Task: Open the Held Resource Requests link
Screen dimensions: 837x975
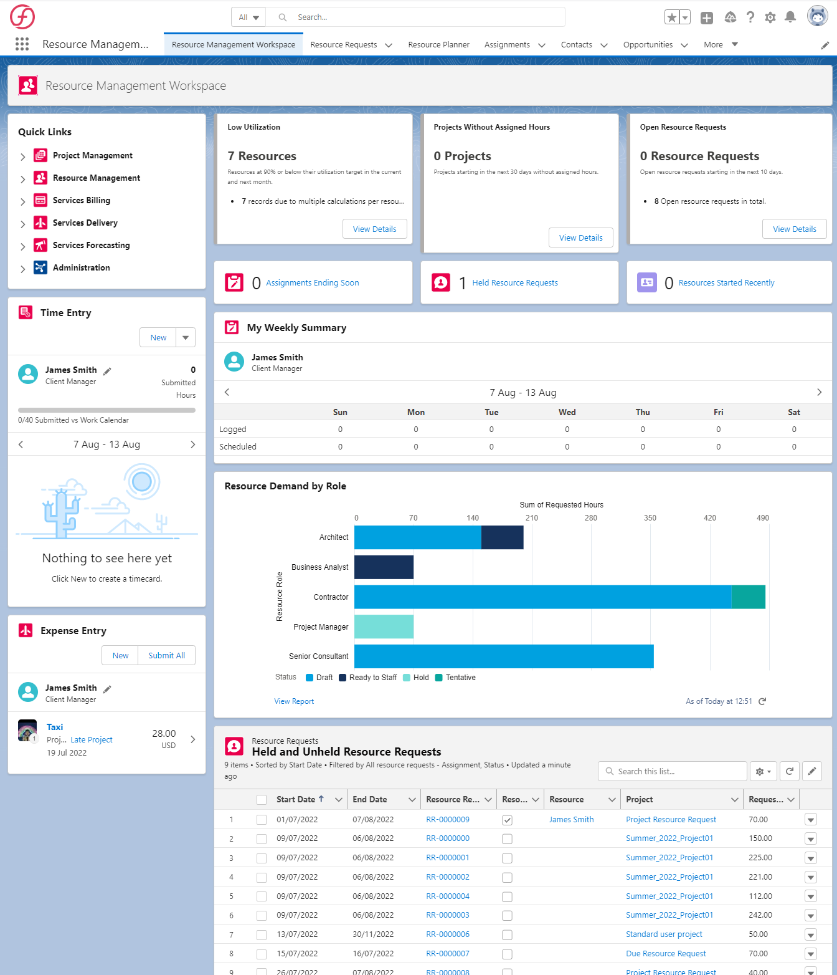Action: (x=514, y=283)
